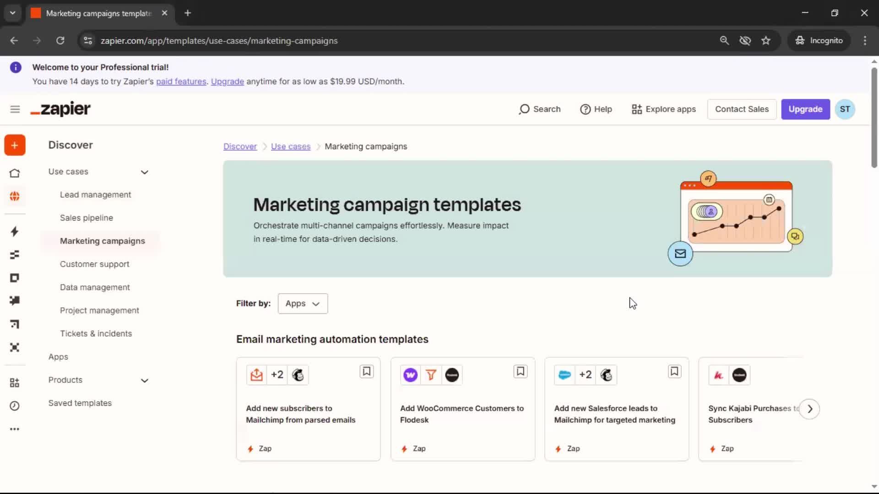Go to Use cases breadcrumb link
This screenshot has height=494, width=879.
coord(291,146)
